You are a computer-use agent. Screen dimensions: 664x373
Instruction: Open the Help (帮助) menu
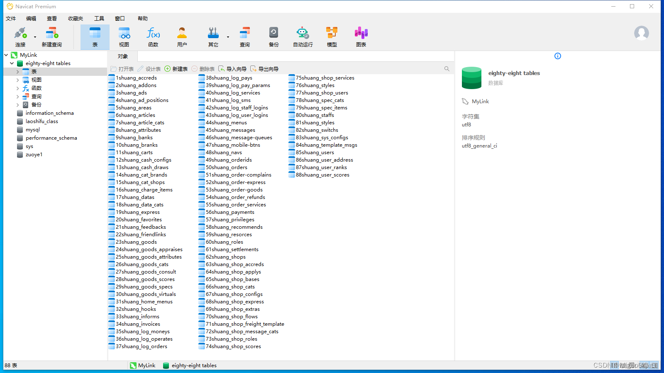coord(143,18)
